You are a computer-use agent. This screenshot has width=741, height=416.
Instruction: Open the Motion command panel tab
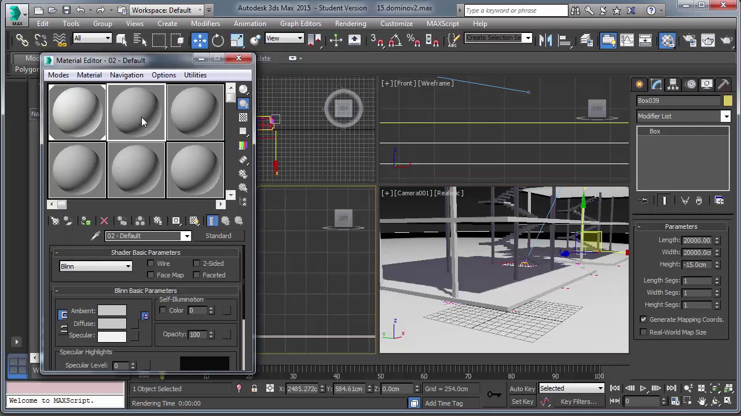tap(691, 84)
